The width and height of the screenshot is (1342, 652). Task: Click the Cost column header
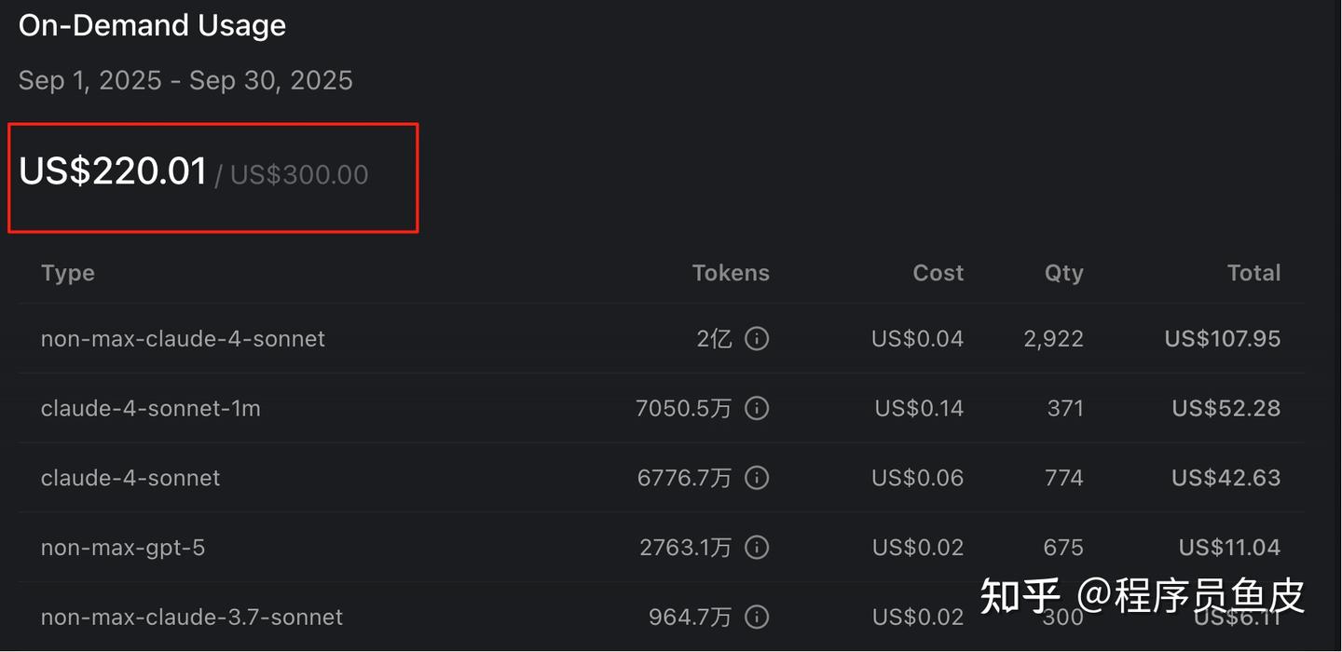pyautogui.click(x=938, y=273)
